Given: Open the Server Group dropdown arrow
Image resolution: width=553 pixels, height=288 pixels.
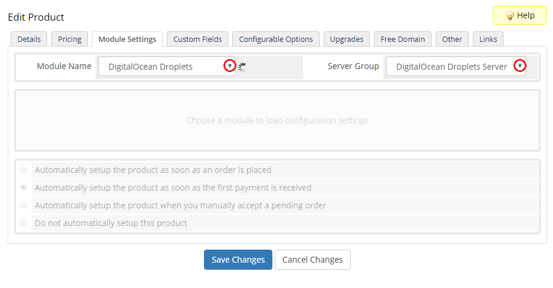Looking at the screenshot, I should pyautogui.click(x=520, y=66).
